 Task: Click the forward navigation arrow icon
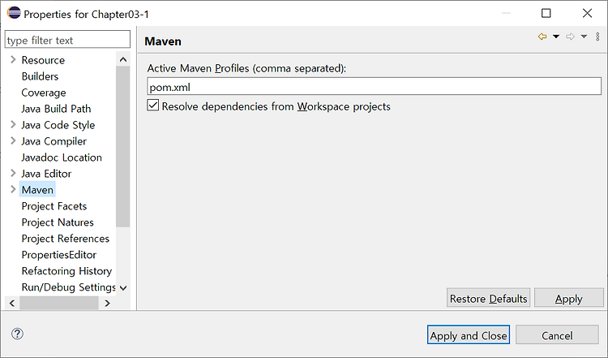coord(570,37)
